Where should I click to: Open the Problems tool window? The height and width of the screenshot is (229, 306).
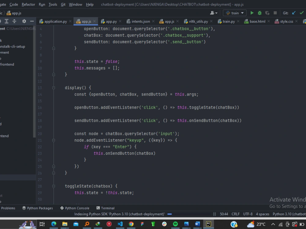(8, 208)
